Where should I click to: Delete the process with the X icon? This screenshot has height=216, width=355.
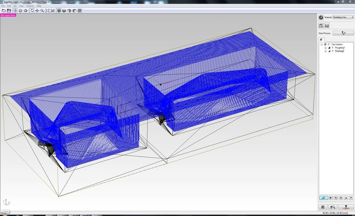(x=341, y=198)
